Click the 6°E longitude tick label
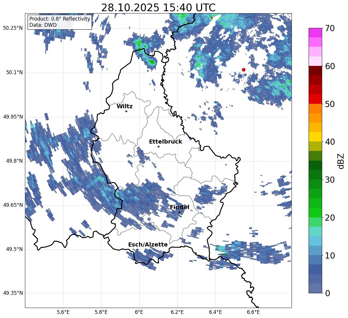Viewport: 348px width, 318px height. point(139,312)
